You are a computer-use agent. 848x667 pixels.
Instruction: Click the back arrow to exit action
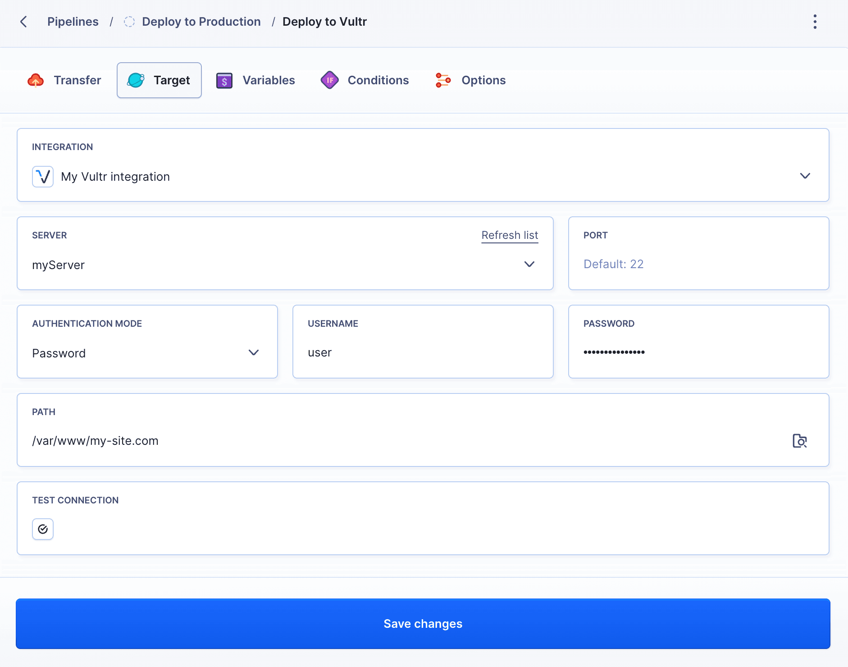pos(24,21)
